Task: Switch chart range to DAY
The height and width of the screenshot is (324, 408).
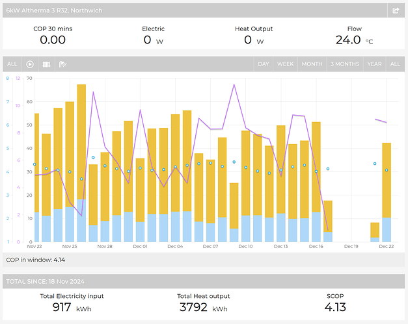Action: [264, 64]
